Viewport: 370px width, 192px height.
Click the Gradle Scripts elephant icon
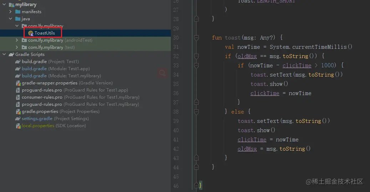pyautogui.click(x=11, y=55)
